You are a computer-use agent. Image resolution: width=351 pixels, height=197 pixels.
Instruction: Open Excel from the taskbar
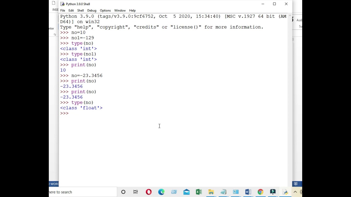click(199, 192)
